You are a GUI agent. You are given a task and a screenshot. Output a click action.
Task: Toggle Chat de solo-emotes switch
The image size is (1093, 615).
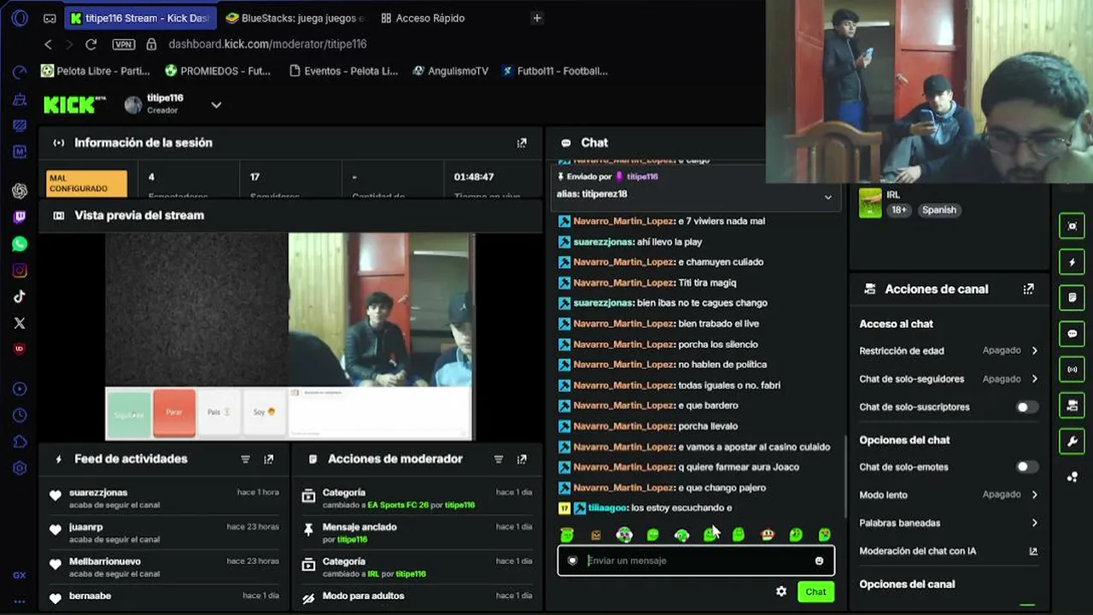pyautogui.click(x=1027, y=467)
